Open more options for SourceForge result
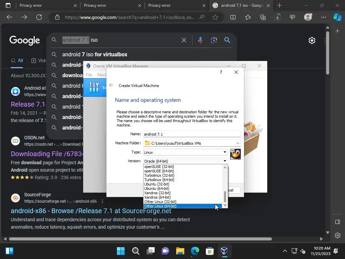Viewport: 345px width, 259px height. click(102, 201)
